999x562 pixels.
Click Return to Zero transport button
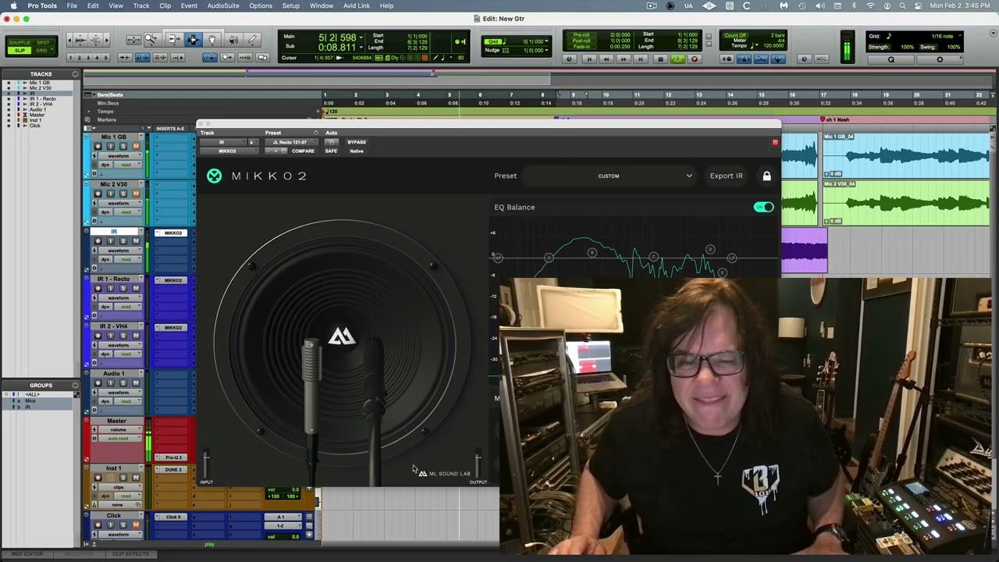tap(590, 59)
